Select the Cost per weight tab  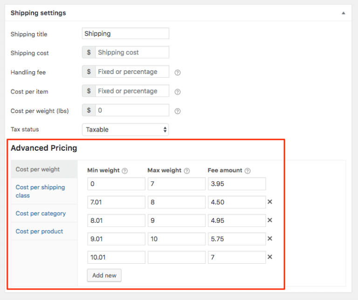coord(38,169)
